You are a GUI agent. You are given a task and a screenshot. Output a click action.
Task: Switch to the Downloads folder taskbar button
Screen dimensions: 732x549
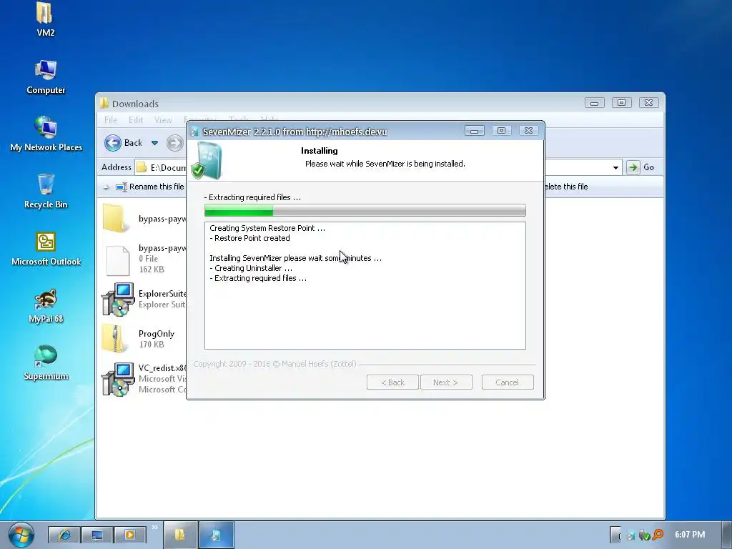point(180,535)
